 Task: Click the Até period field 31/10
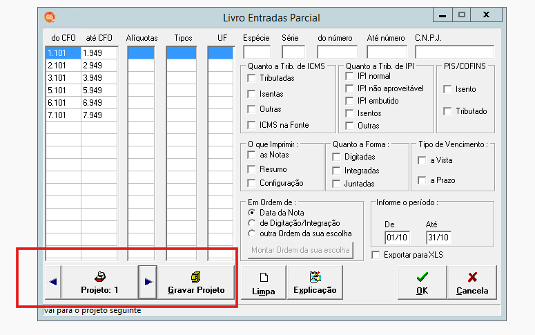(439, 238)
